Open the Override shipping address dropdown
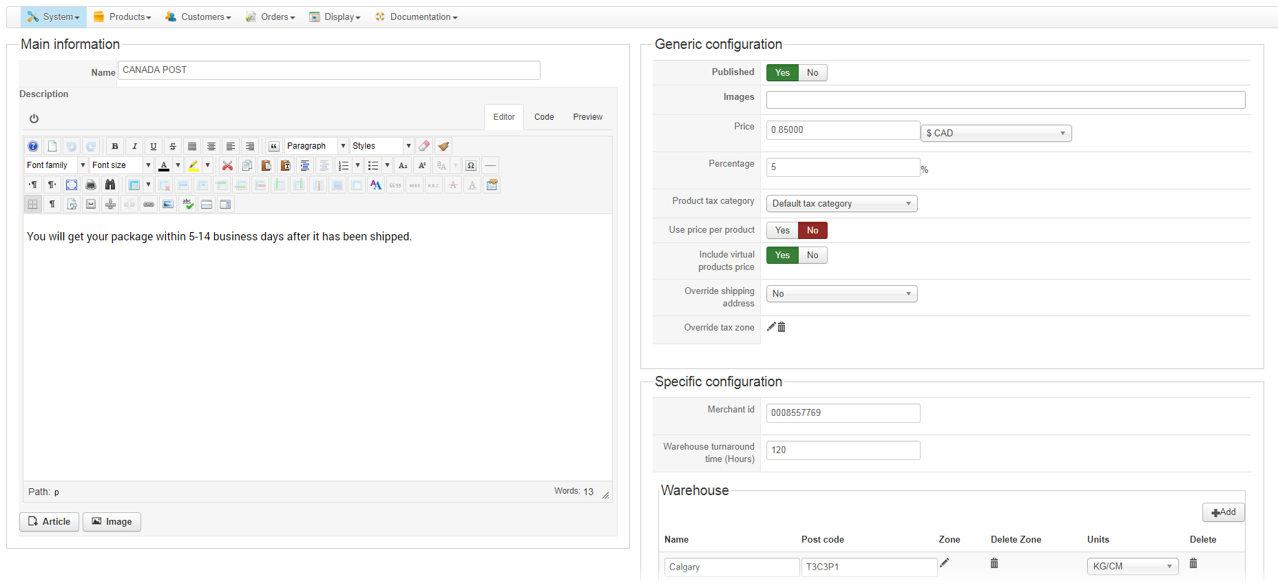 coord(841,294)
